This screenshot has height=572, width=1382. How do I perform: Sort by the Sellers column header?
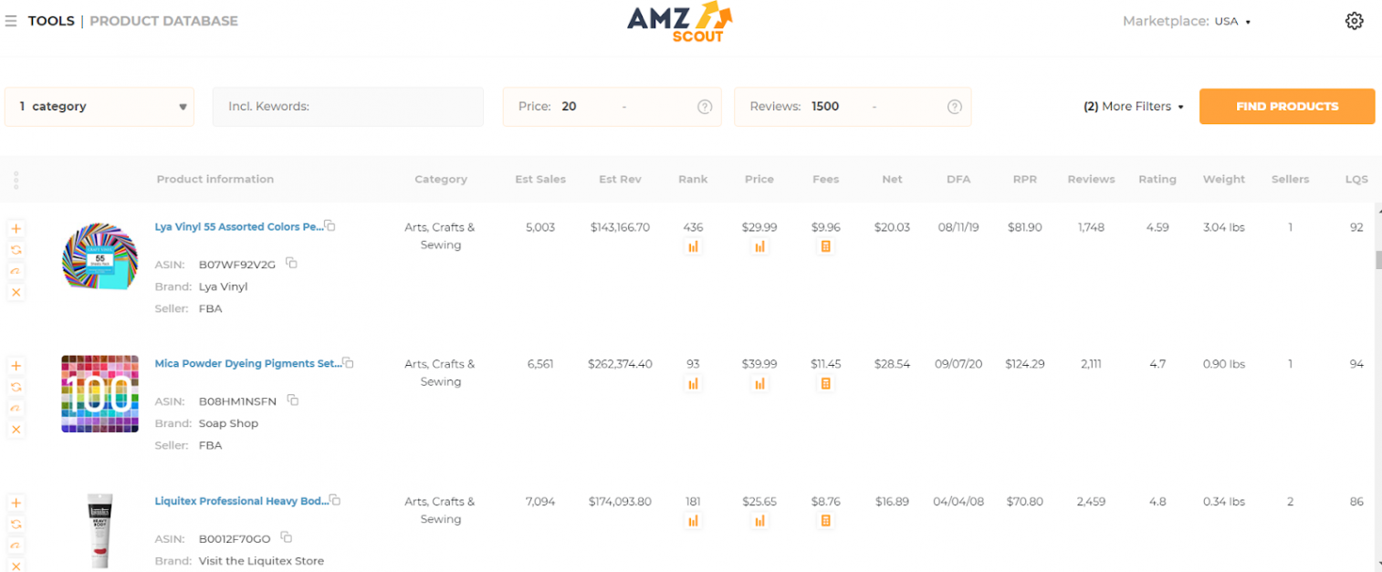1290,180
